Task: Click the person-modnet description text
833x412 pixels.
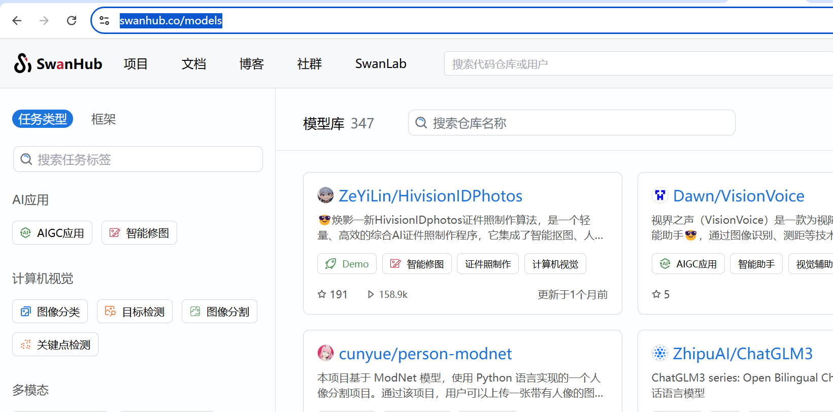Action: (x=460, y=386)
